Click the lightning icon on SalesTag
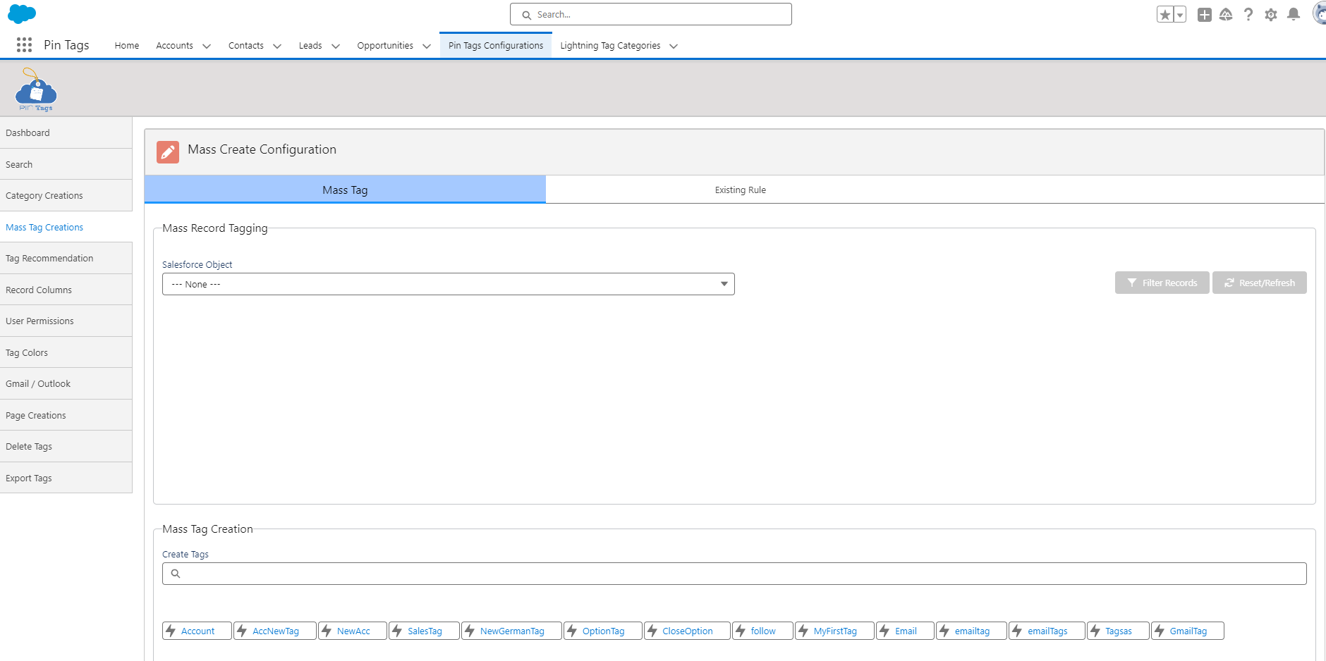The width and height of the screenshot is (1326, 661). pyautogui.click(x=397, y=631)
